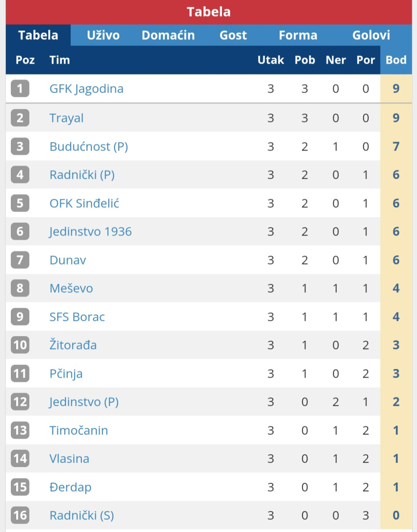This screenshot has height=532, width=417.
Task: Click the red Tabela title bar
Action: tap(209, 12)
